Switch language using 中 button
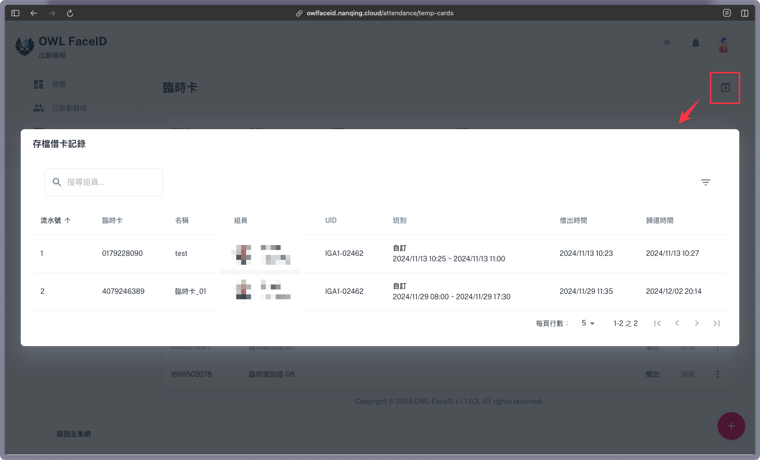Screen dimensions: 760x460 (667, 43)
